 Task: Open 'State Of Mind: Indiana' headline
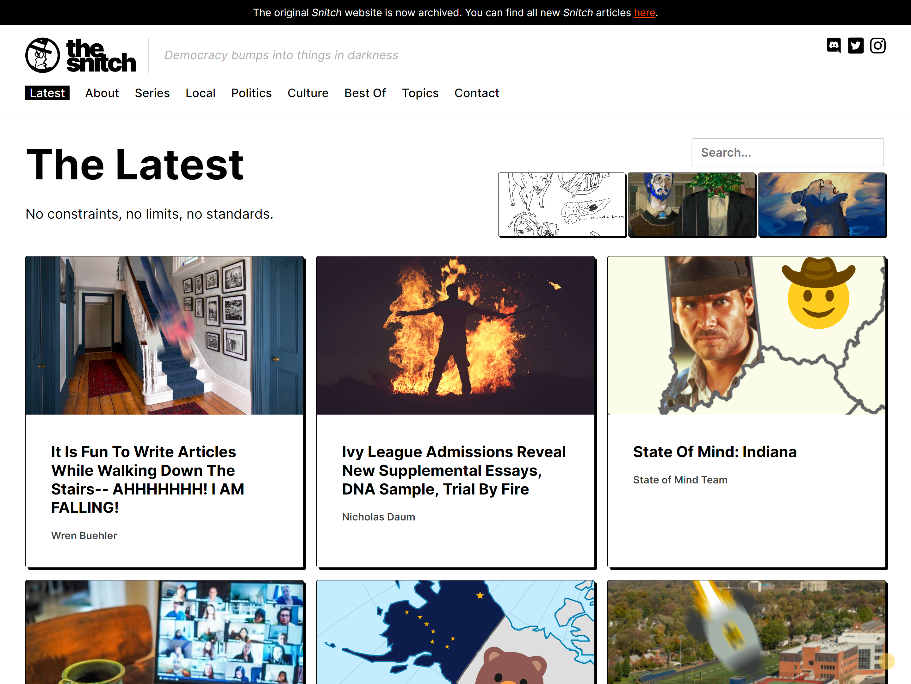[x=715, y=452]
